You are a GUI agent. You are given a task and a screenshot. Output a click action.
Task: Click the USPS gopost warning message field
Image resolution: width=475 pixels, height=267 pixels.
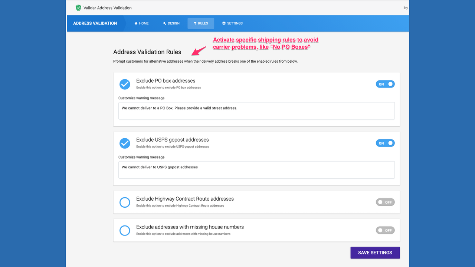[x=256, y=169]
